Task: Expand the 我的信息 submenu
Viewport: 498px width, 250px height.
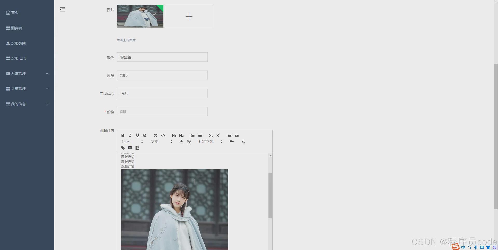Action: (27, 104)
